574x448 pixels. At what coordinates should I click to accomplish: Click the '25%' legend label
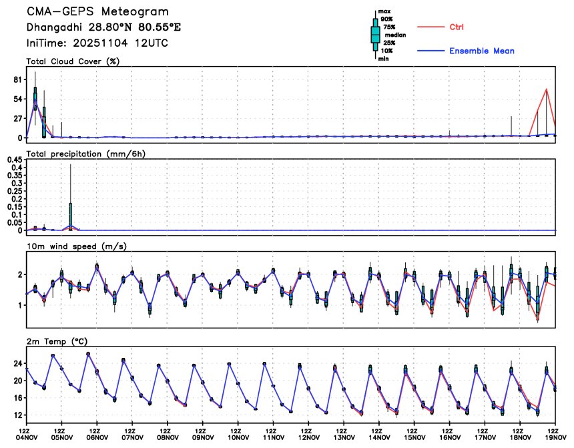coord(389,43)
